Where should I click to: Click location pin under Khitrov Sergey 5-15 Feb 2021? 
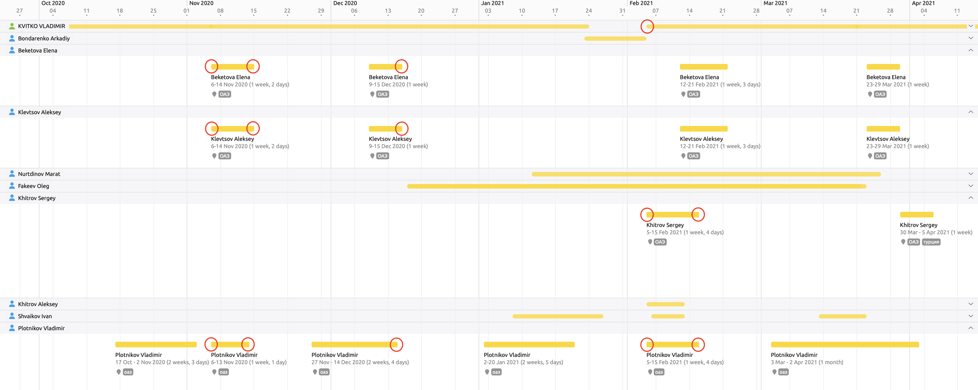pos(650,242)
